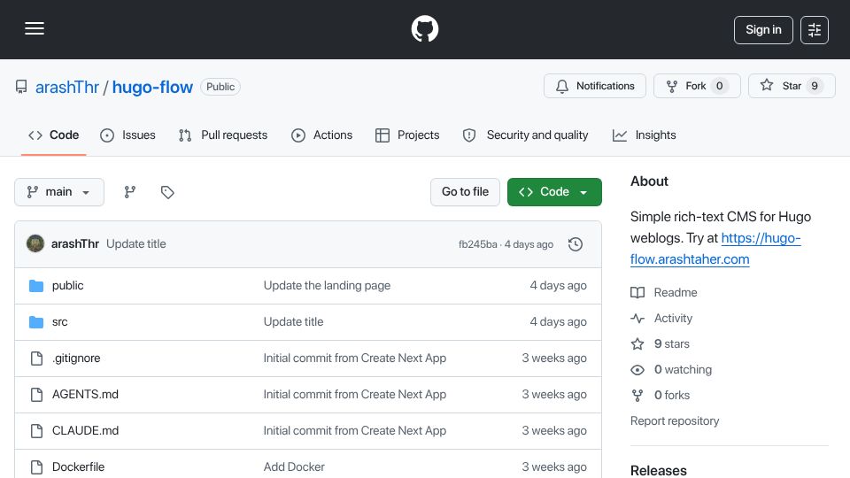Image resolution: width=850 pixels, height=478 pixels.
Task: Open the .gitignore file
Action: [x=76, y=358]
